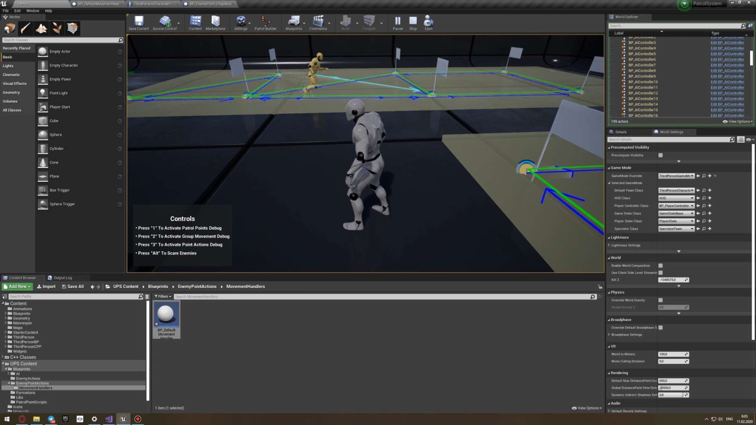Viewport: 756px width, 425px height.
Task: Toggle Override World Gravity checkbox
Action: pyautogui.click(x=660, y=300)
